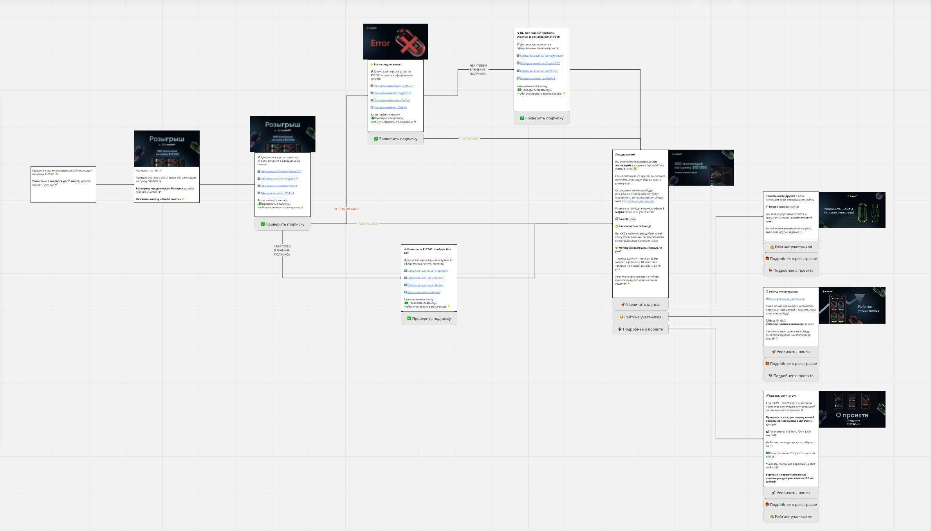
Task: Click 'Увеличить шансы' below 'Рейтинг участников' text card
Action: pyautogui.click(x=791, y=352)
